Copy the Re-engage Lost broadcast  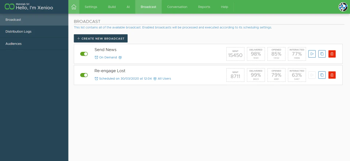pyautogui.click(x=322, y=75)
